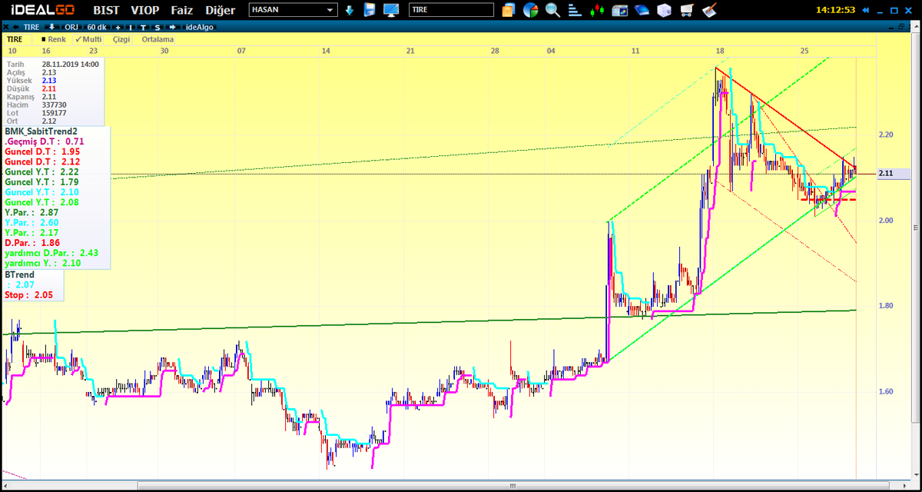Click the blue monitor screen icon
This screenshot has width=922, height=492.
pyautogui.click(x=391, y=10)
